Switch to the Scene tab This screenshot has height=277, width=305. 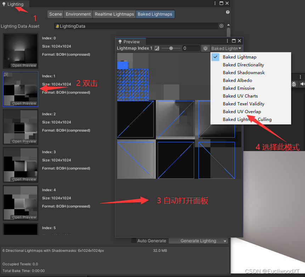[55, 14]
